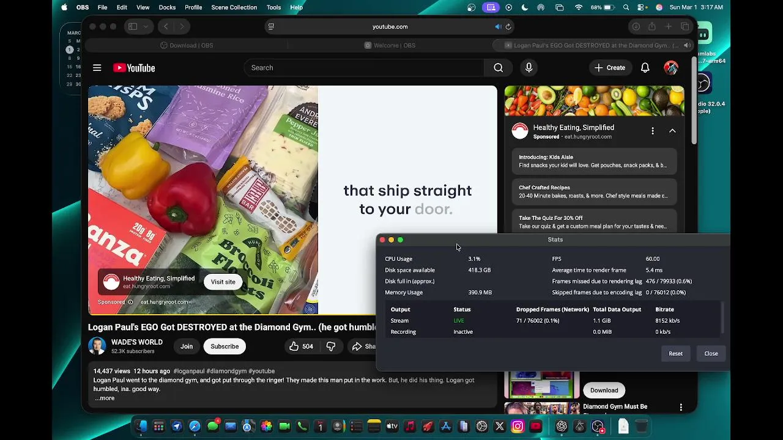Open the View menu
Screen dimensions: 783x440
click(143, 7)
